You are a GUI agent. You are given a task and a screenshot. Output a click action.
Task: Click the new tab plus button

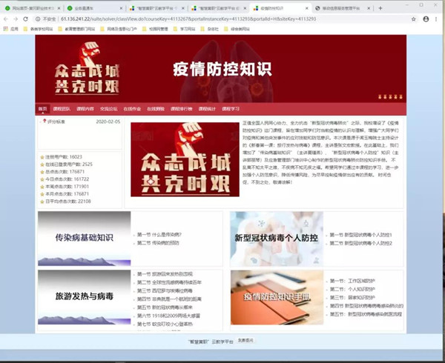tap(380, 7)
